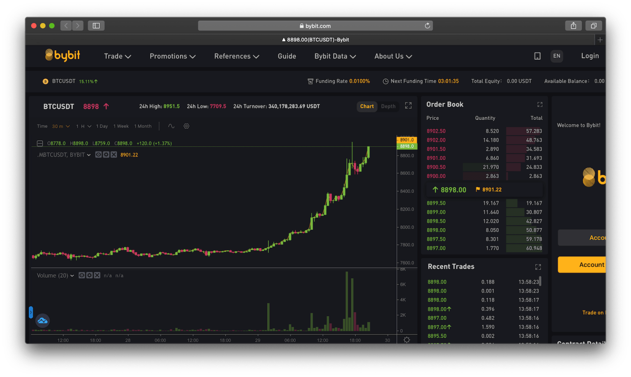The width and height of the screenshot is (631, 377).
Task: Click the 8900.00 ask price row
Action: (484, 176)
